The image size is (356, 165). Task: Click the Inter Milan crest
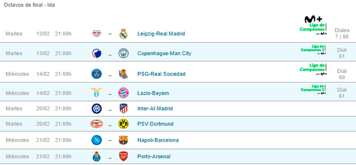tap(97, 108)
